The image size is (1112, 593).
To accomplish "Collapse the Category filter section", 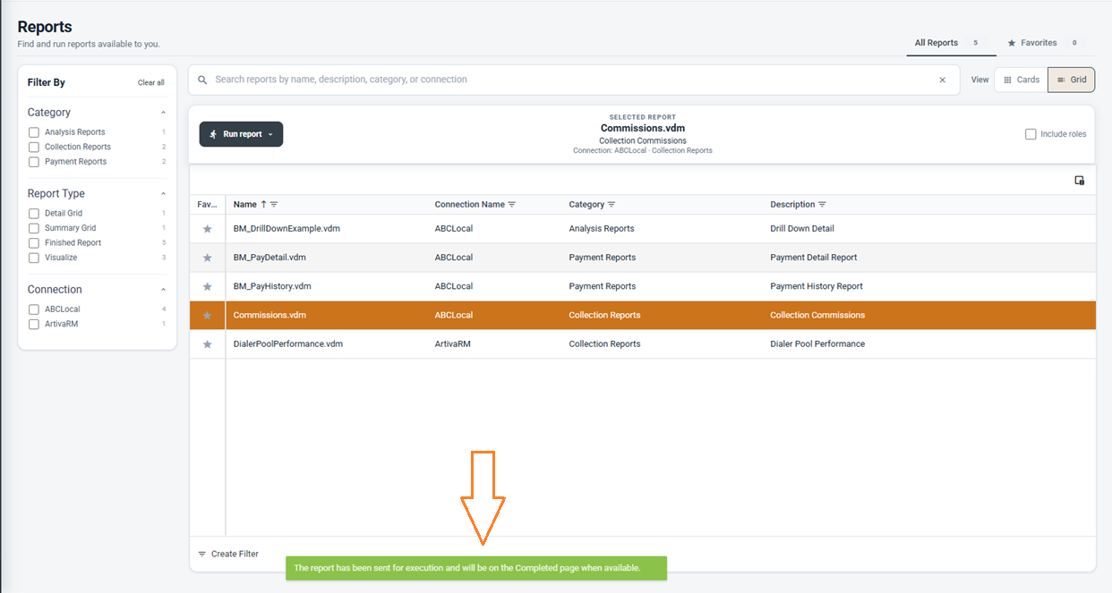I will pos(163,113).
